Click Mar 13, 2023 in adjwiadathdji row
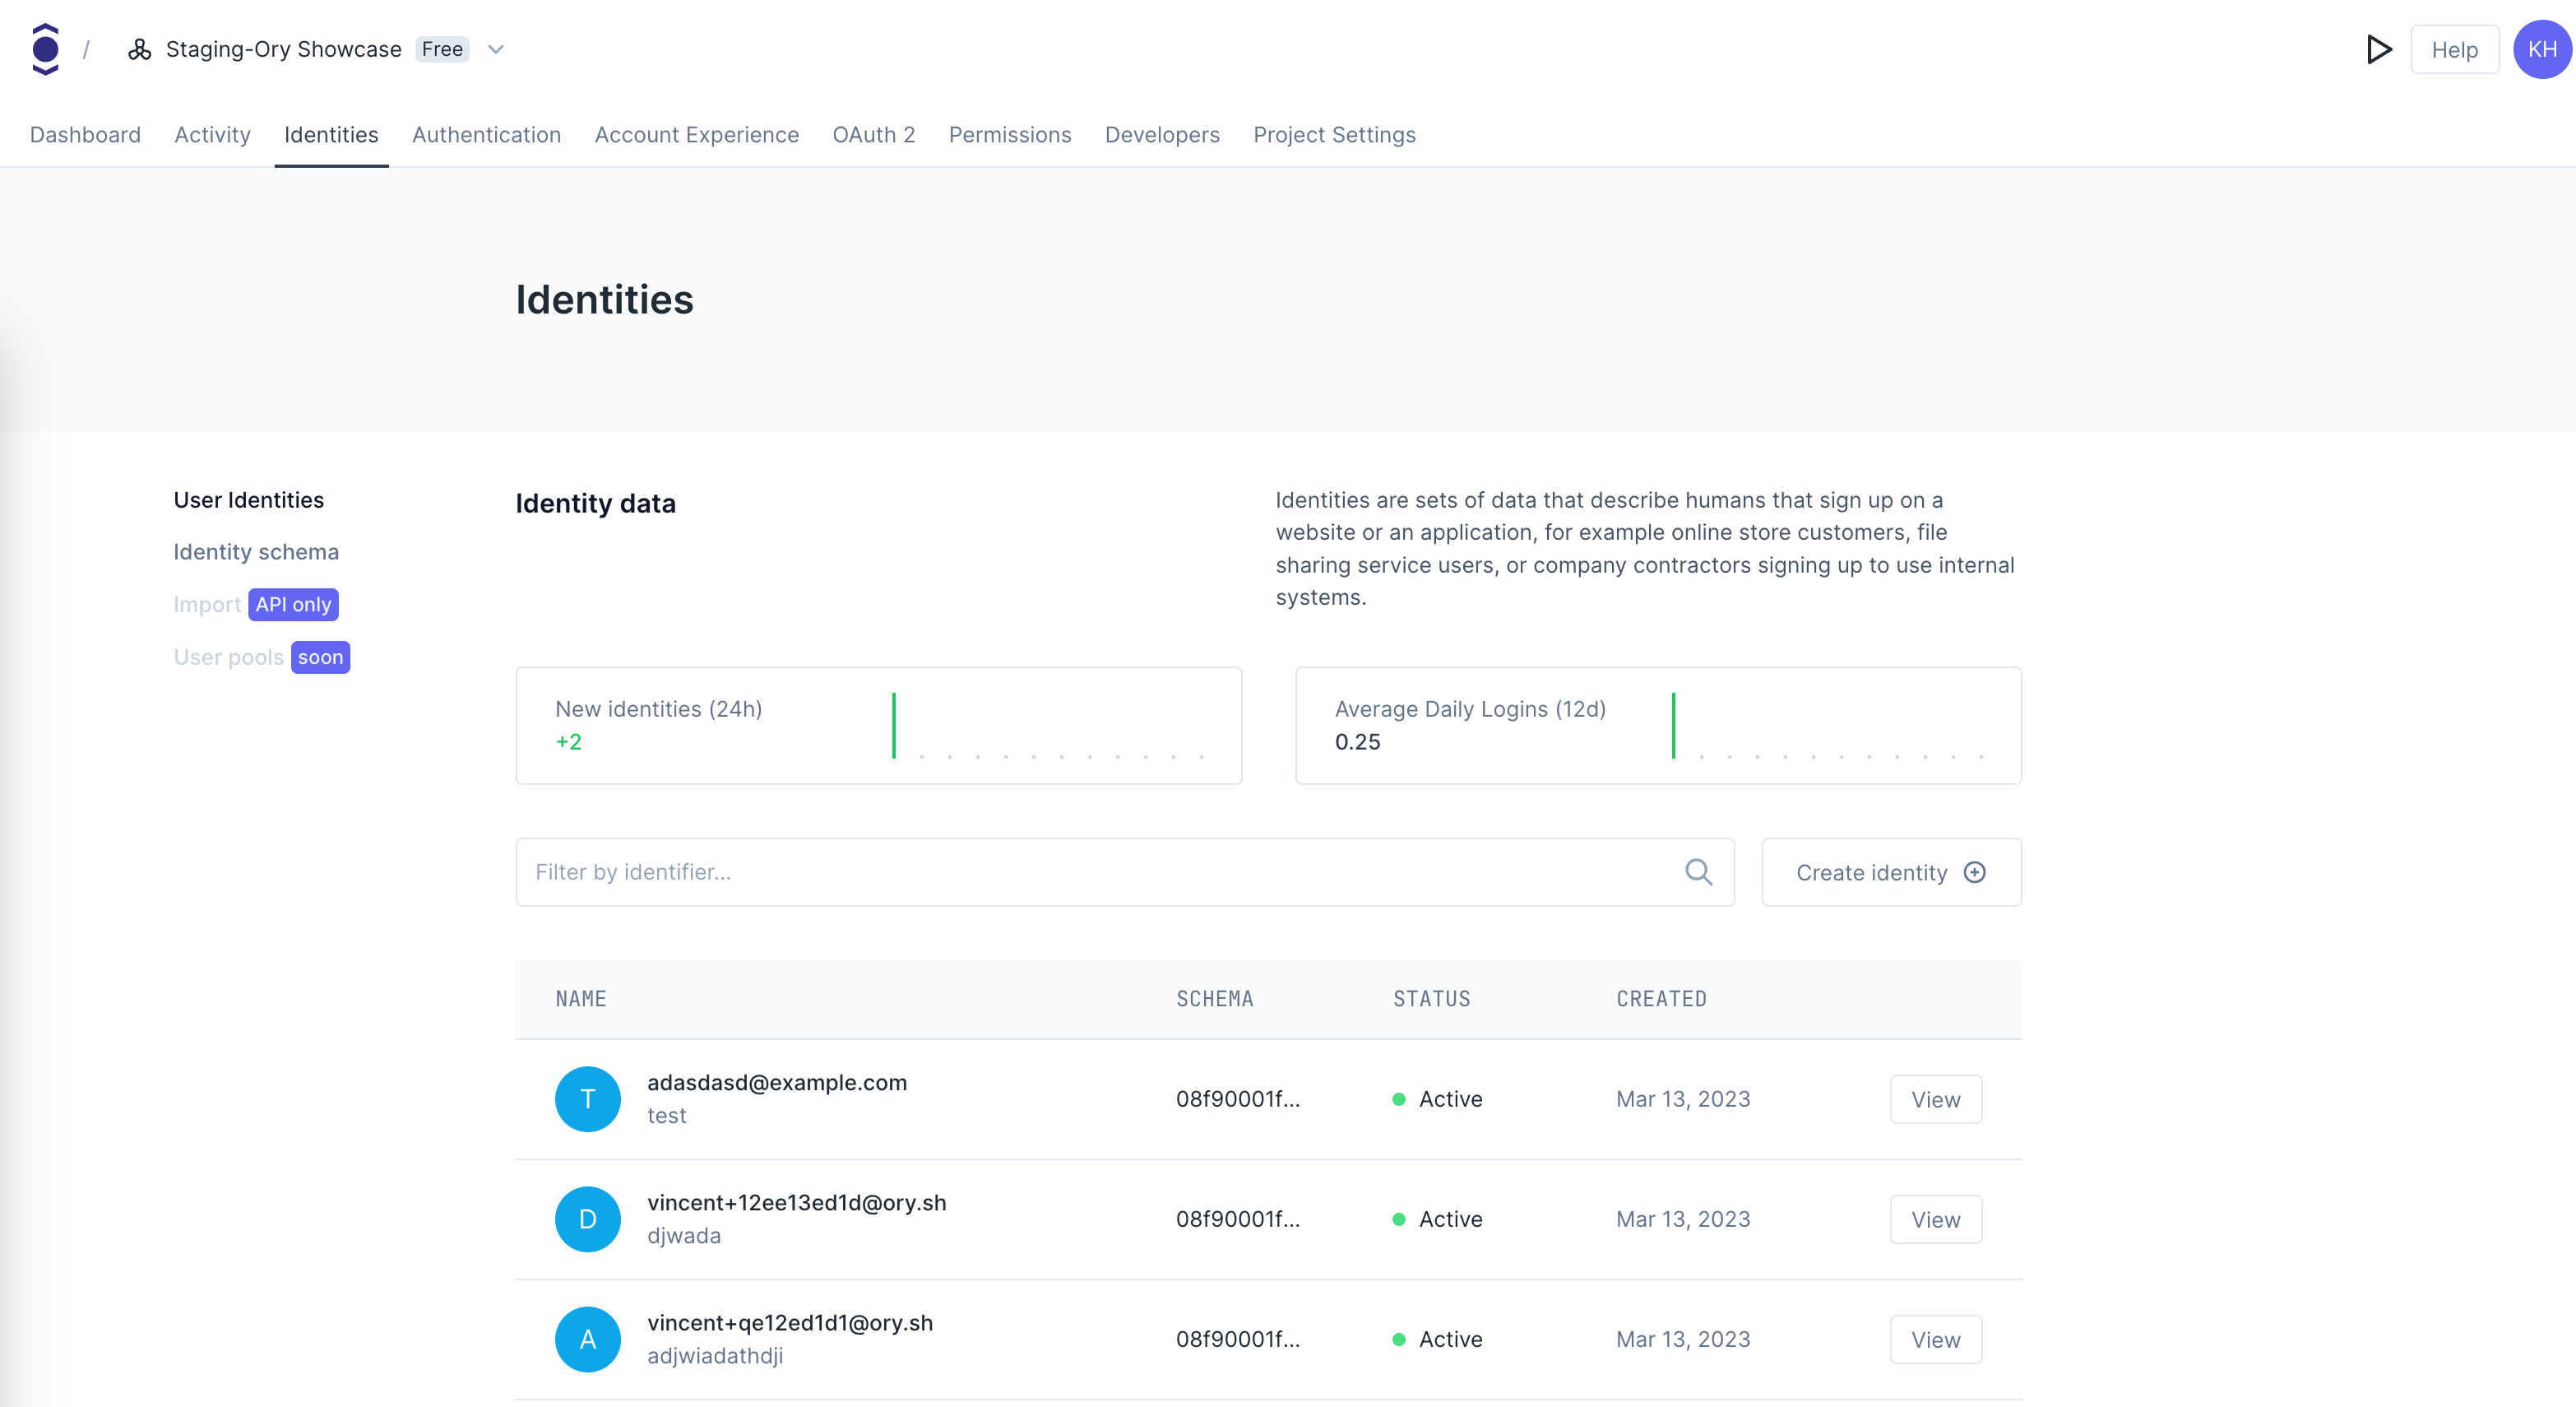 click(x=1683, y=1339)
